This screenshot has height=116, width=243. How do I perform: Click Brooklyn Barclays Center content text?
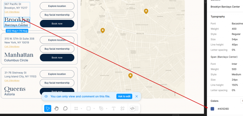click(225, 7)
